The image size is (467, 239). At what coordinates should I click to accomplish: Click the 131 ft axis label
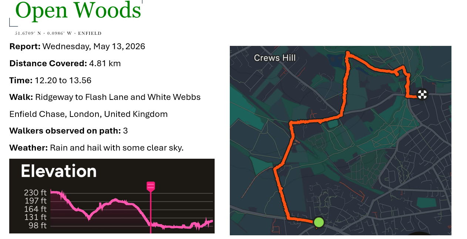coord(36,217)
